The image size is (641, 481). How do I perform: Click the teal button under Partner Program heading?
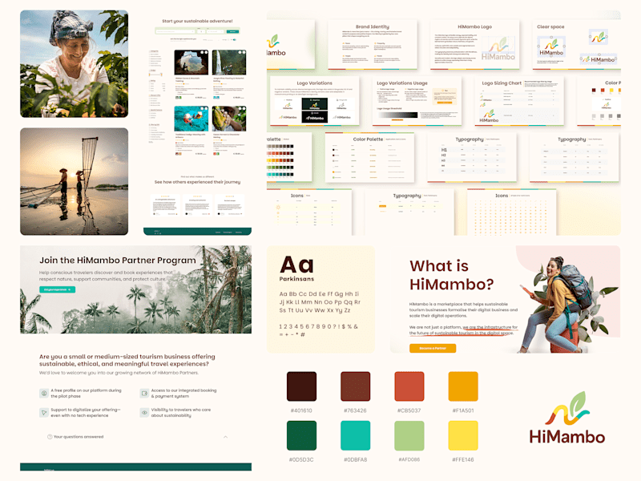pyautogui.click(x=57, y=289)
